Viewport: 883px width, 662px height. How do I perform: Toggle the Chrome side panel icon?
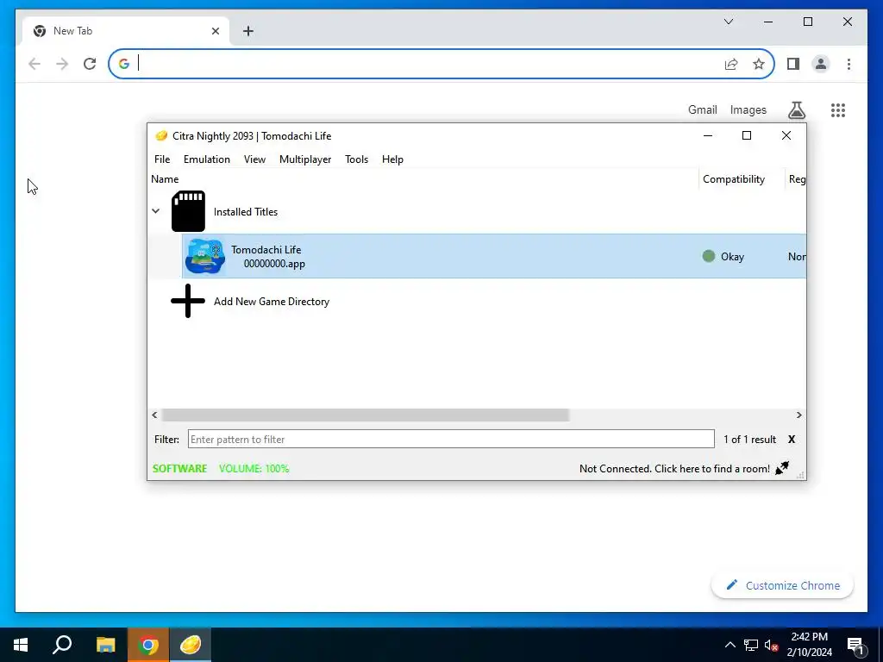coord(793,64)
